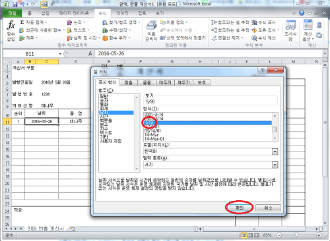Select 03/14/01 date format

point(152,131)
